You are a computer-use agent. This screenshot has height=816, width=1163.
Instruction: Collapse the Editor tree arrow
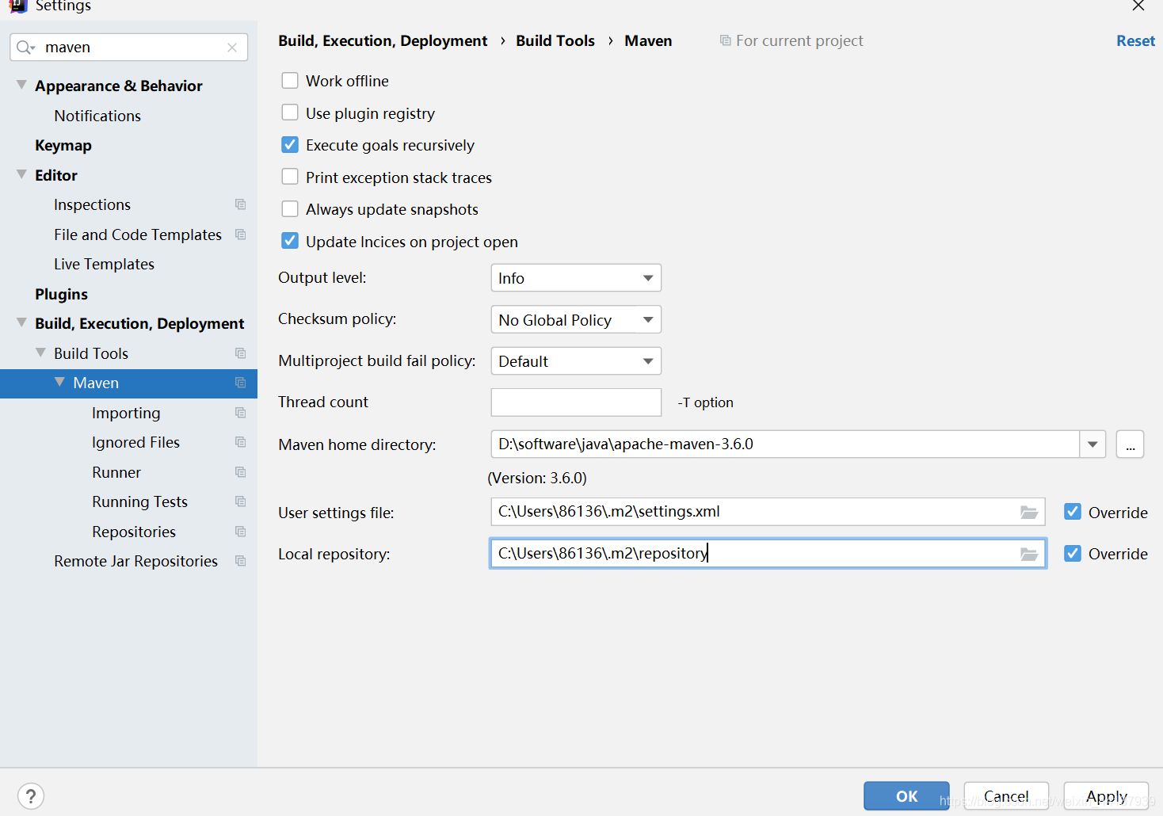(21, 174)
